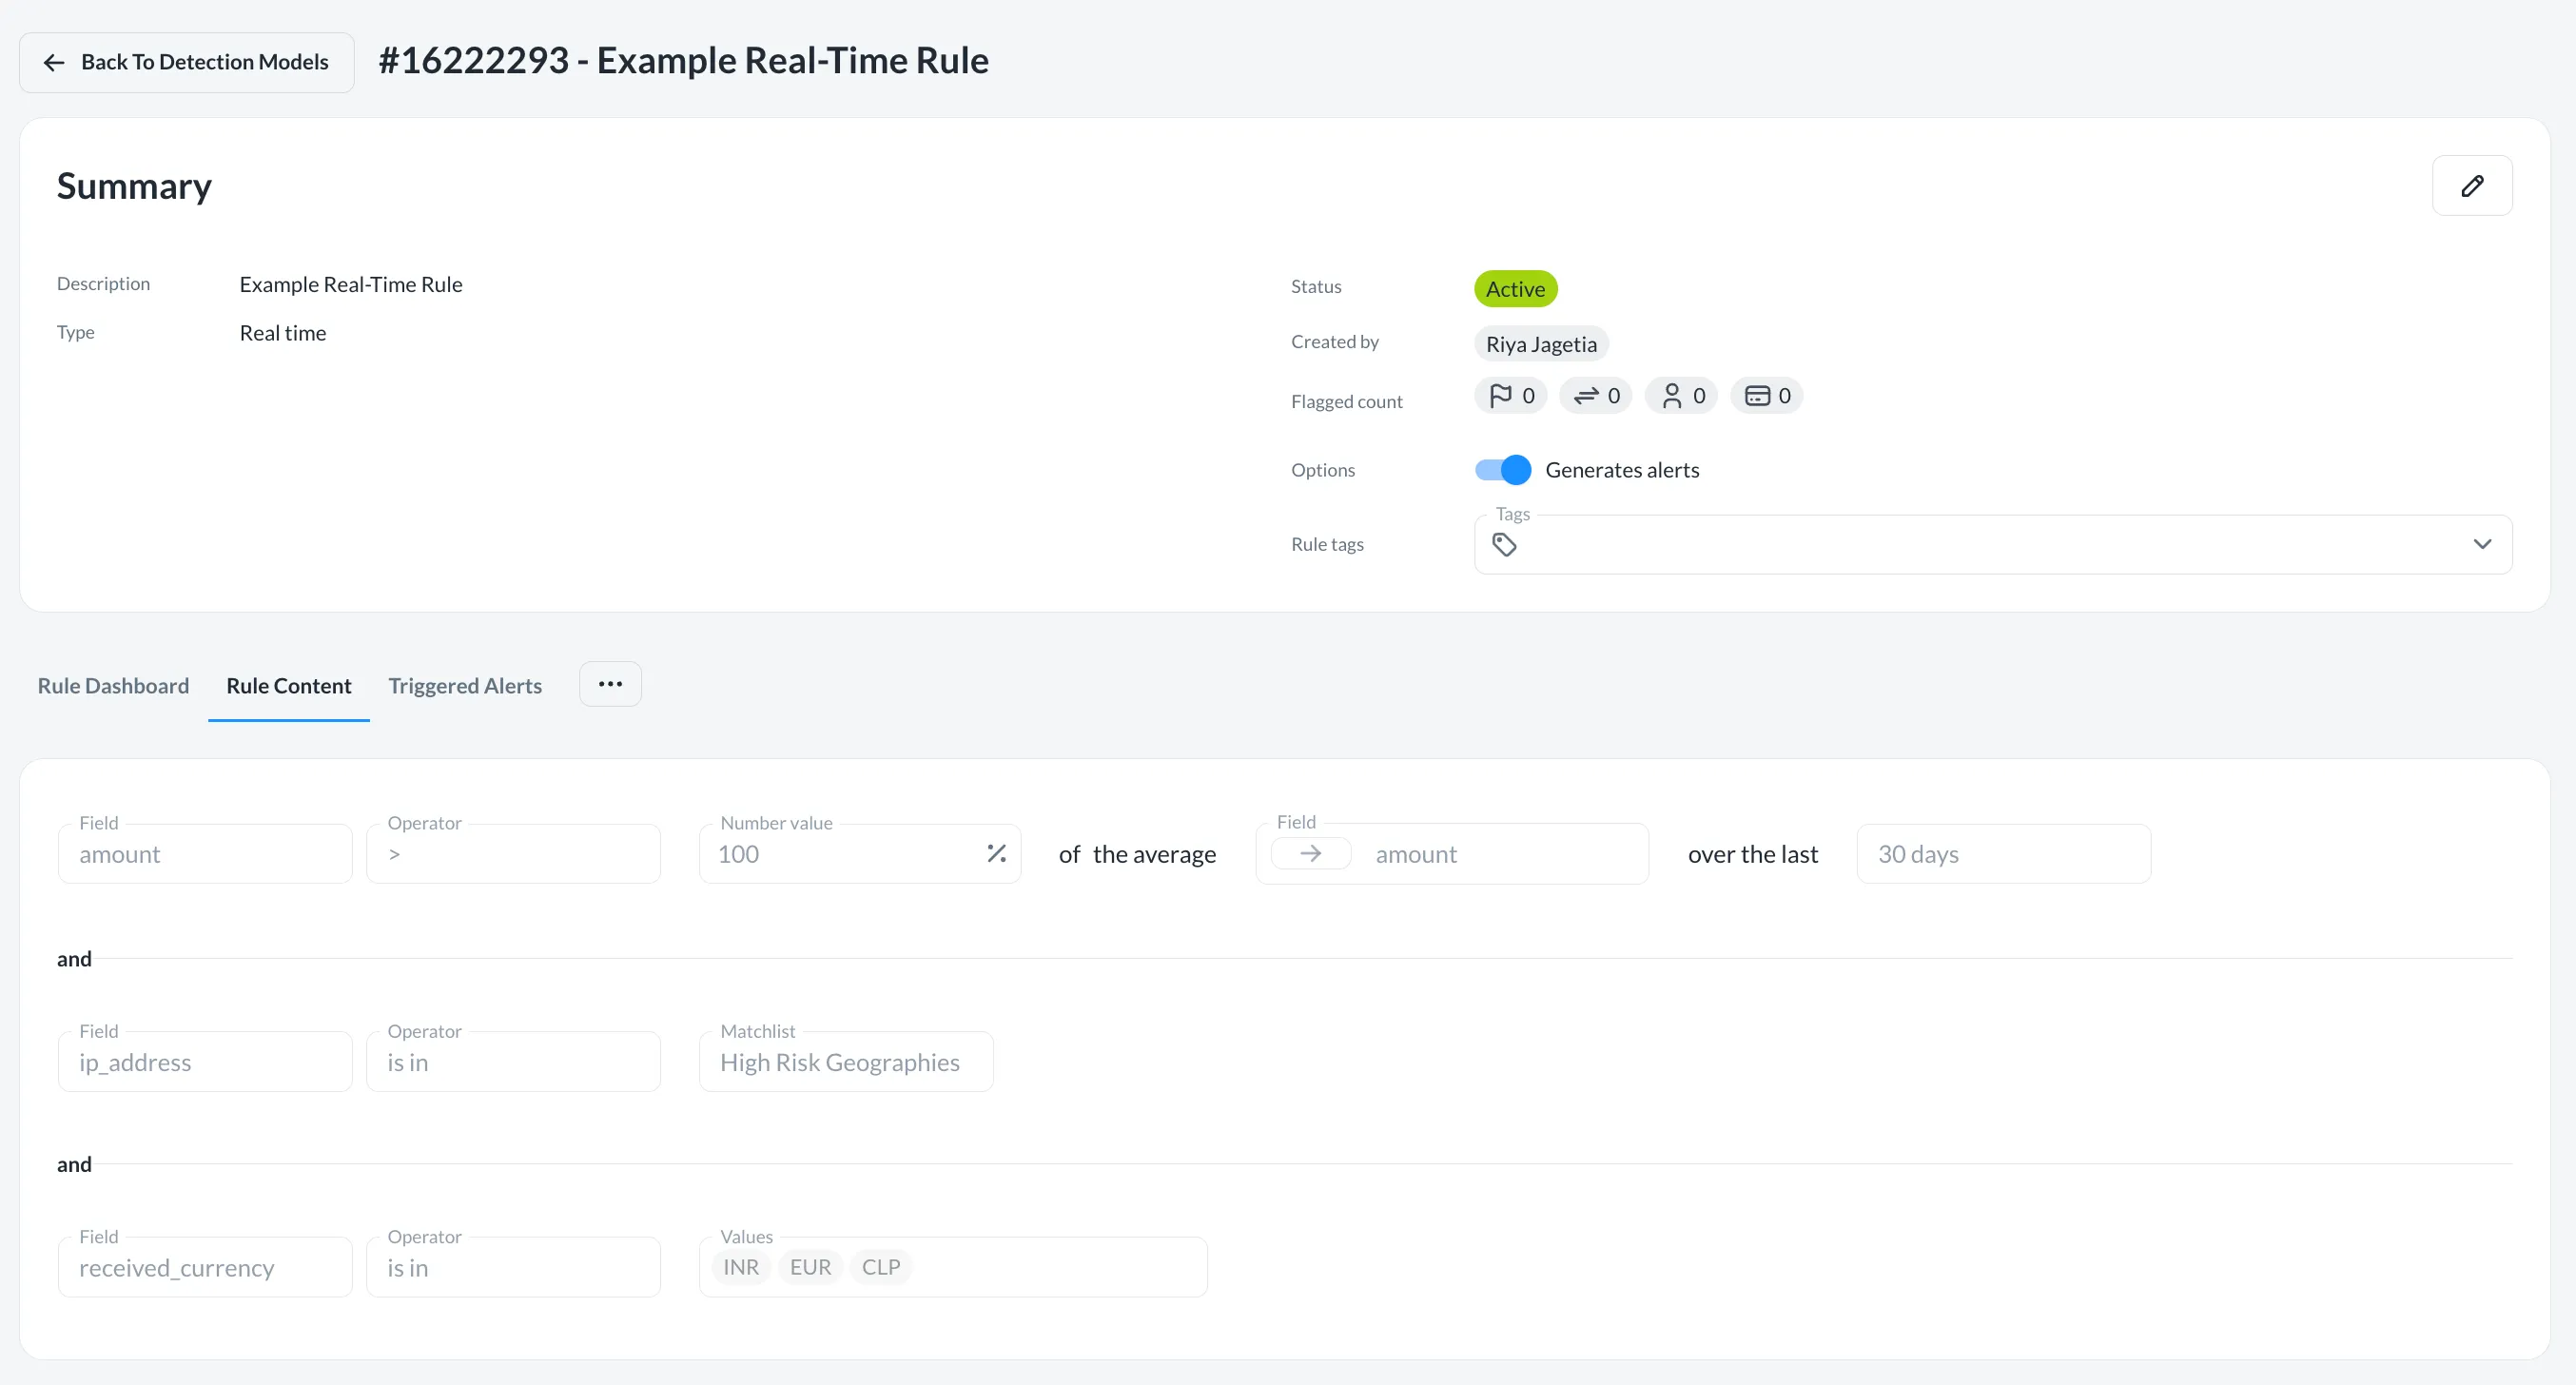
Task: Click the person flagged count icon
Action: (x=1671, y=396)
